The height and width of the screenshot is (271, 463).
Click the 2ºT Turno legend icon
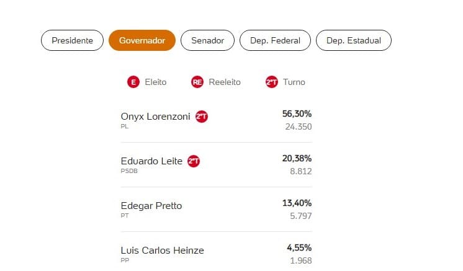click(x=272, y=82)
